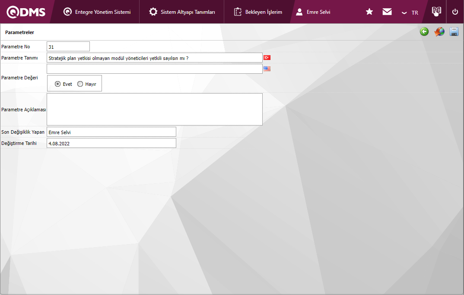Click the US flag icon
The height and width of the screenshot is (295, 464).
pos(267,69)
